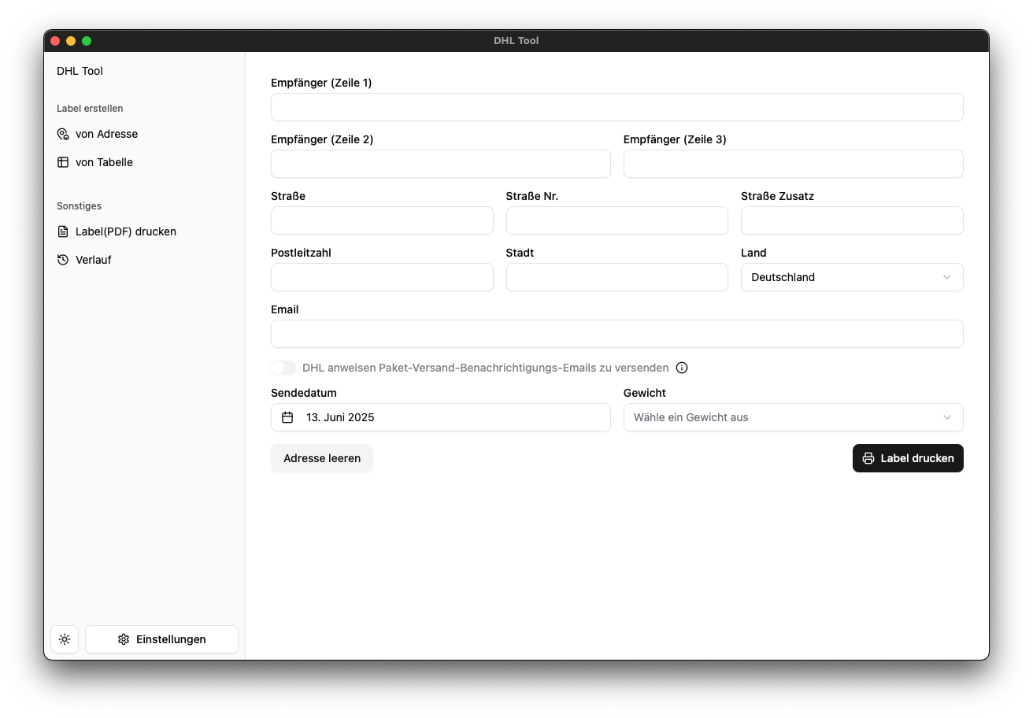Click the map pin icon for von Adresse
The width and height of the screenshot is (1033, 718).
(x=63, y=134)
